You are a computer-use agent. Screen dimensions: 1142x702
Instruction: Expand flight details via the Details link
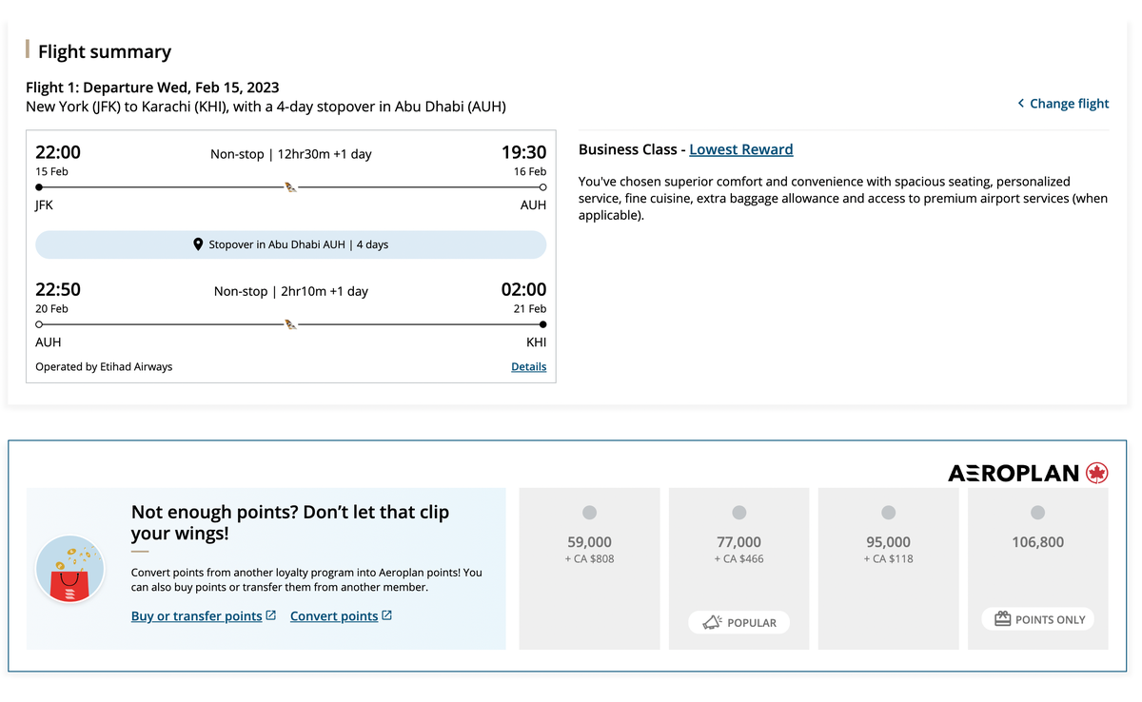coord(528,366)
